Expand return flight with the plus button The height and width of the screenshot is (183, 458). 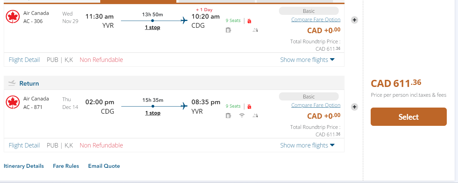point(354,107)
